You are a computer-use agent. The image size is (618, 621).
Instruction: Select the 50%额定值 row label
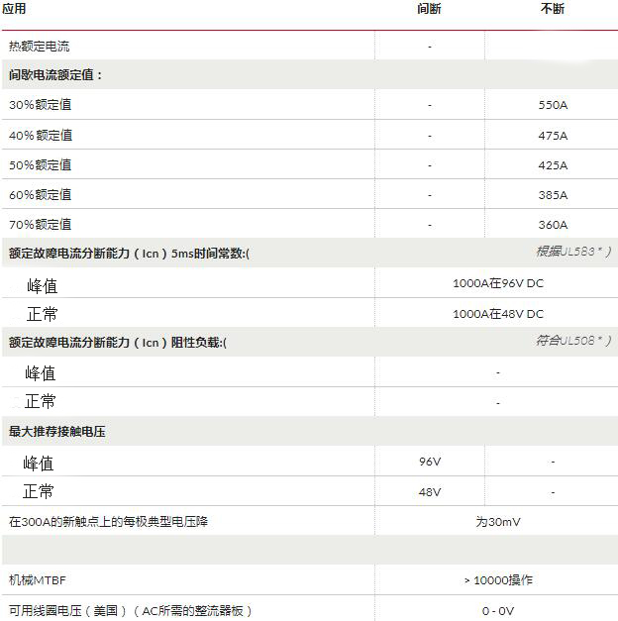41,165
